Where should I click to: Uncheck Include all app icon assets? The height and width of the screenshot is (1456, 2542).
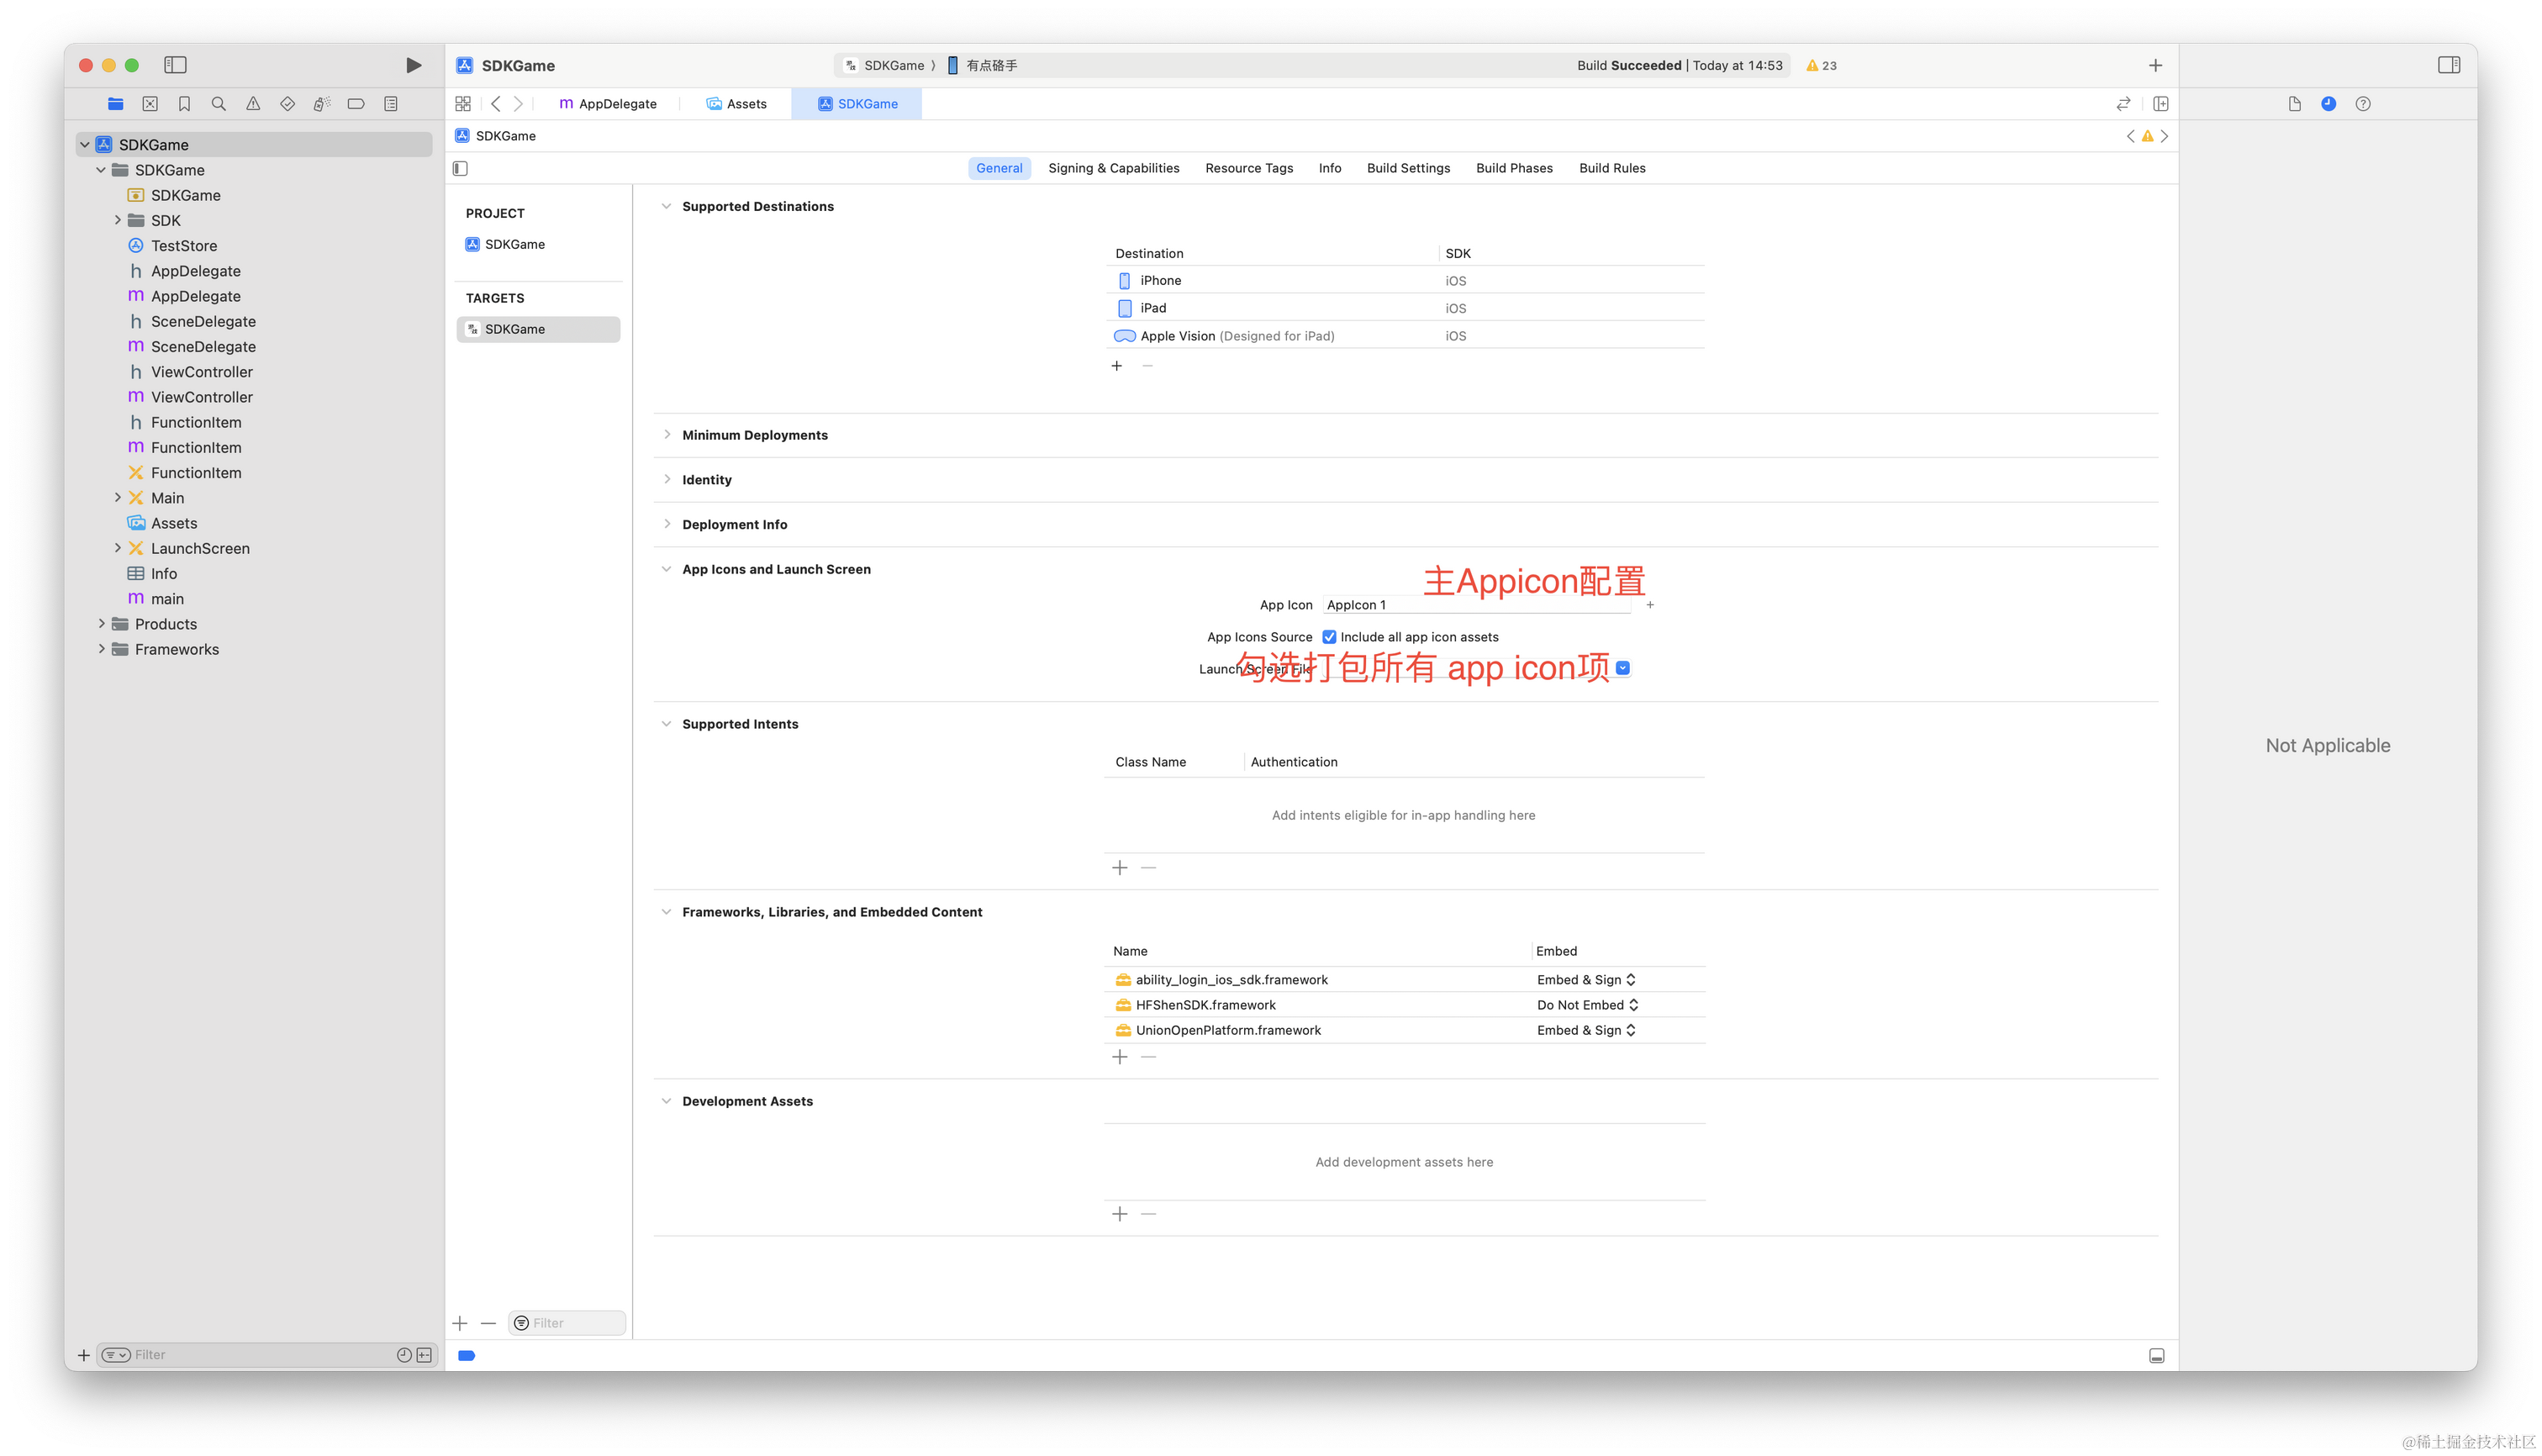[x=1329, y=637]
